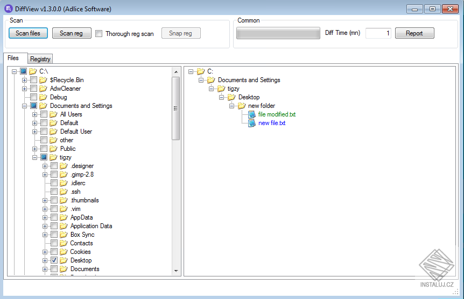The image size is (464, 299).
Task: Click the Box Sync folder icon
Action: pos(64,235)
